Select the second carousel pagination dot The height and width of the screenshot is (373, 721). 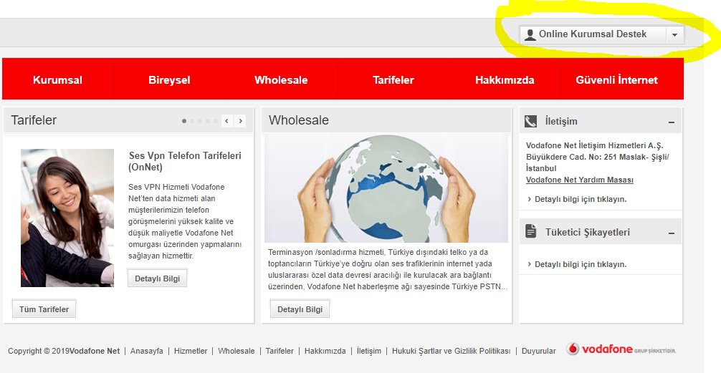pyautogui.click(x=192, y=121)
